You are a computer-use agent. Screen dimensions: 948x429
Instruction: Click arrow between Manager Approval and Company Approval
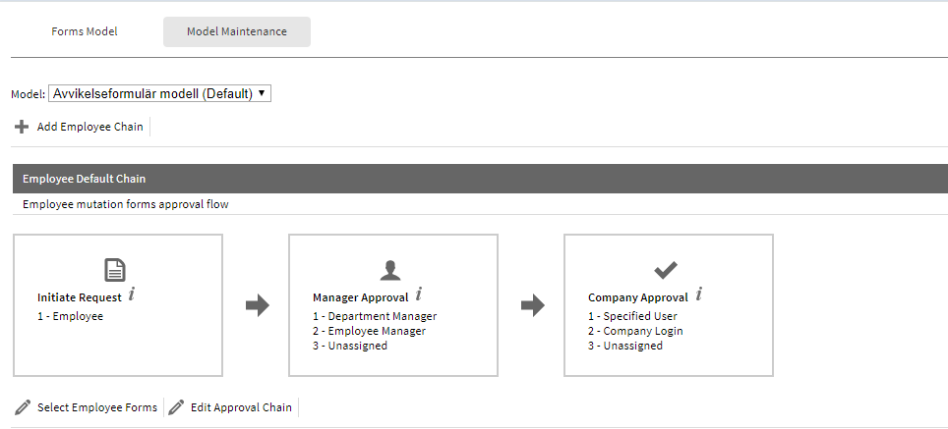[533, 305]
